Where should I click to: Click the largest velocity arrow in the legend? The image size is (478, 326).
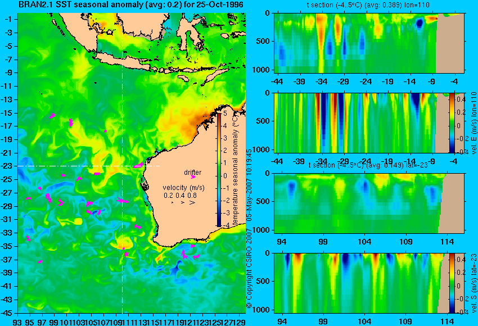[192, 202]
